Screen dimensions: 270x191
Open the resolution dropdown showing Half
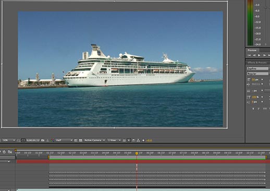pos(64,140)
